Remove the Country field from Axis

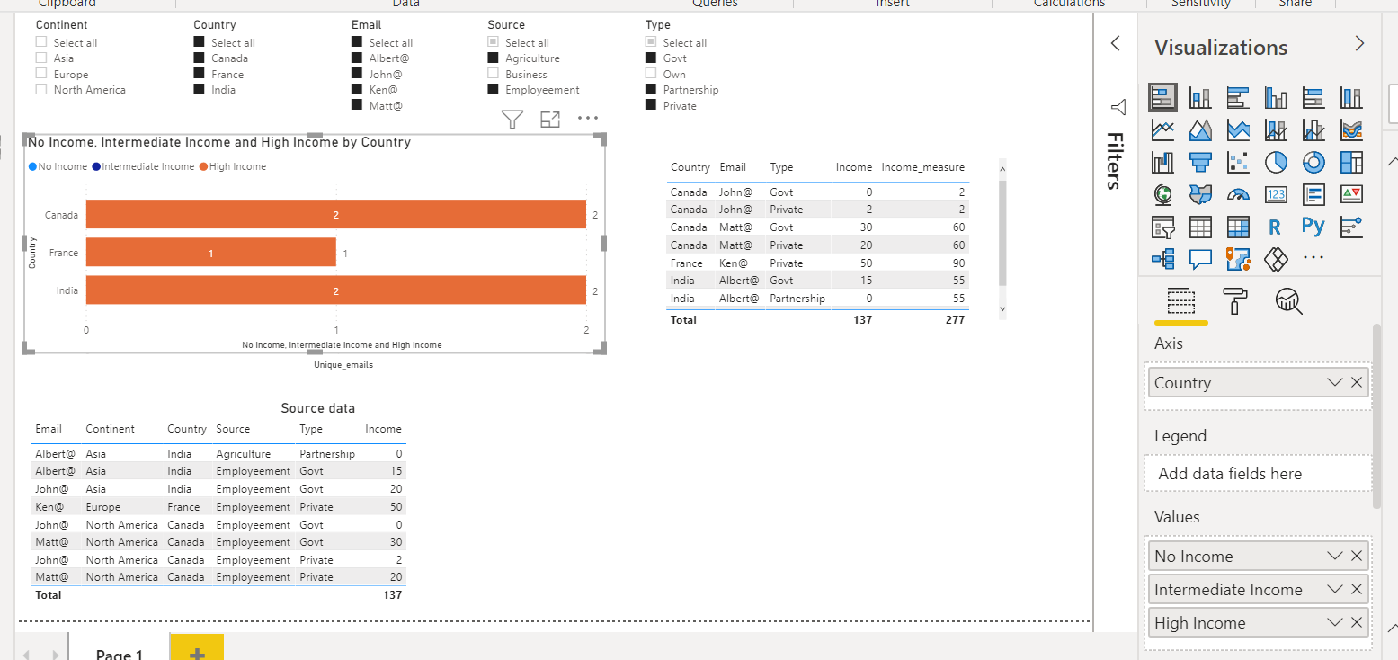pos(1357,383)
